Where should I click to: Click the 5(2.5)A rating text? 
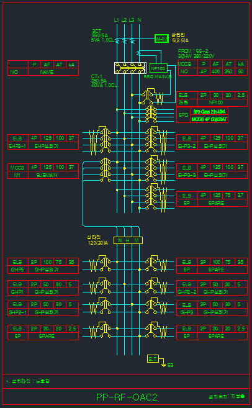click(x=180, y=40)
